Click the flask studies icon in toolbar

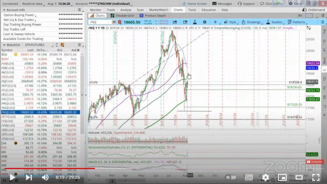[195, 22]
